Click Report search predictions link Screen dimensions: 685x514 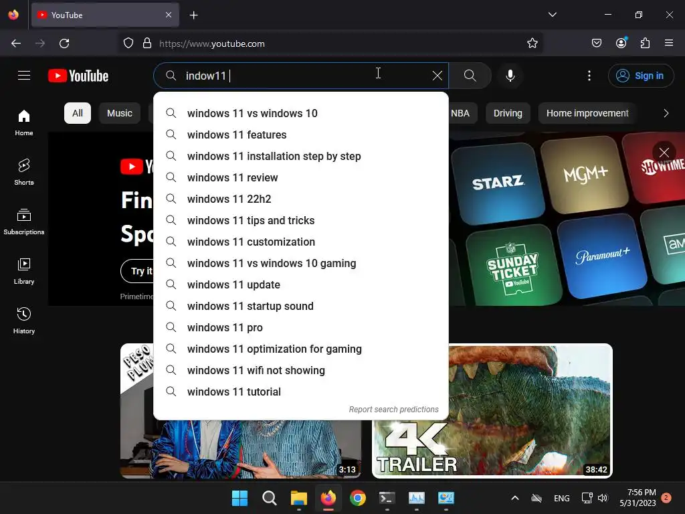[x=393, y=410]
